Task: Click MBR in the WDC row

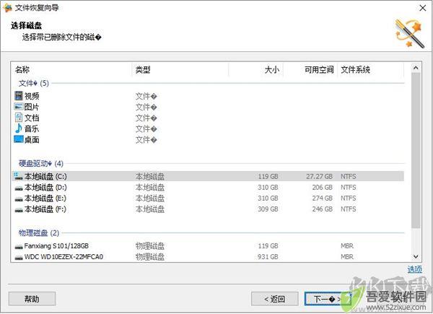Action: click(347, 257)
